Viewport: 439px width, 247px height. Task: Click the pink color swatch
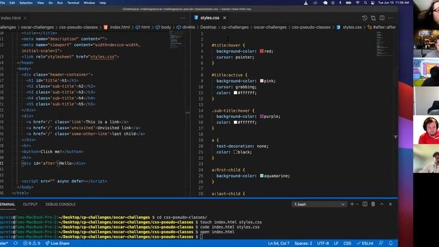262,81
